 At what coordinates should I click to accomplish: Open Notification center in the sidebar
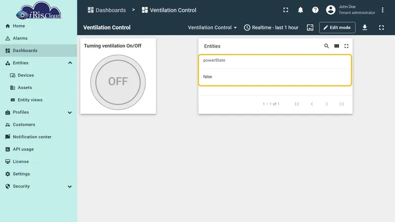pyautogui.click(x=39, y=137)
